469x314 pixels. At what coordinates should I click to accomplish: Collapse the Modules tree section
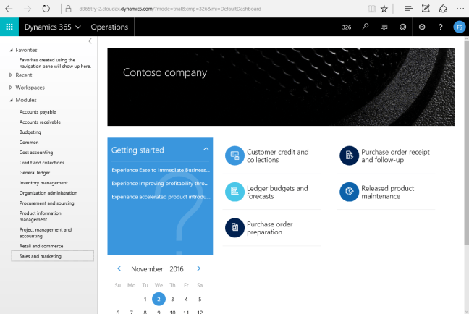[10, 100]
